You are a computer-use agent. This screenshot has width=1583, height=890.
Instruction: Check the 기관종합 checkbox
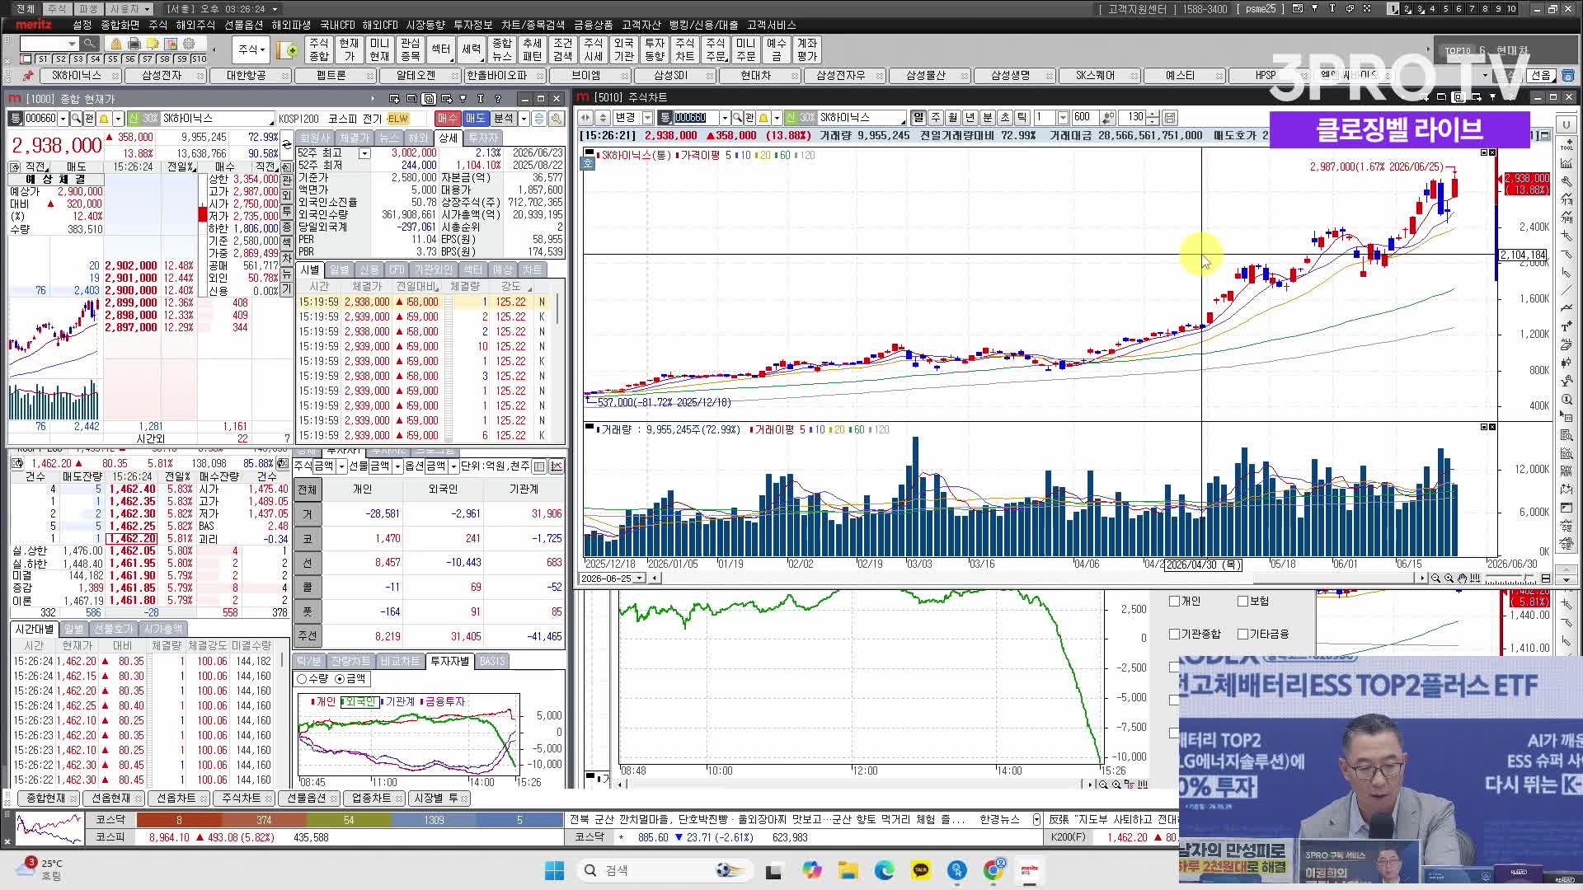click(1175, 635)
